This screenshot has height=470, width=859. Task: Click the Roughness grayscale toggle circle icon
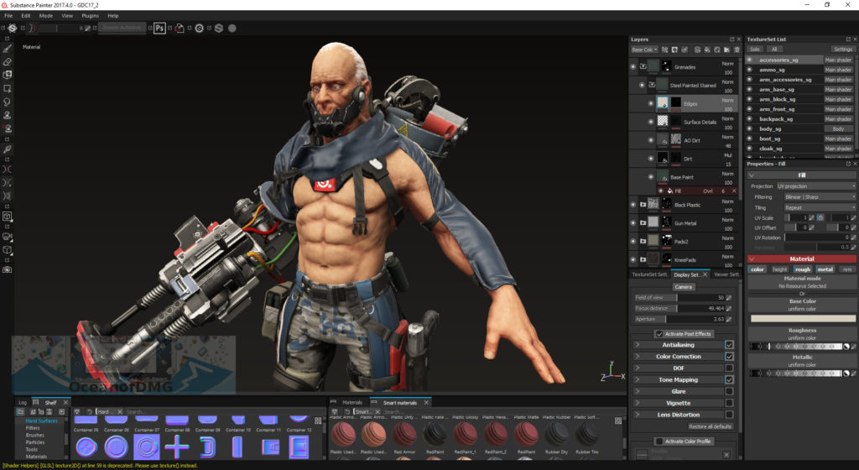tap(846, 347)
